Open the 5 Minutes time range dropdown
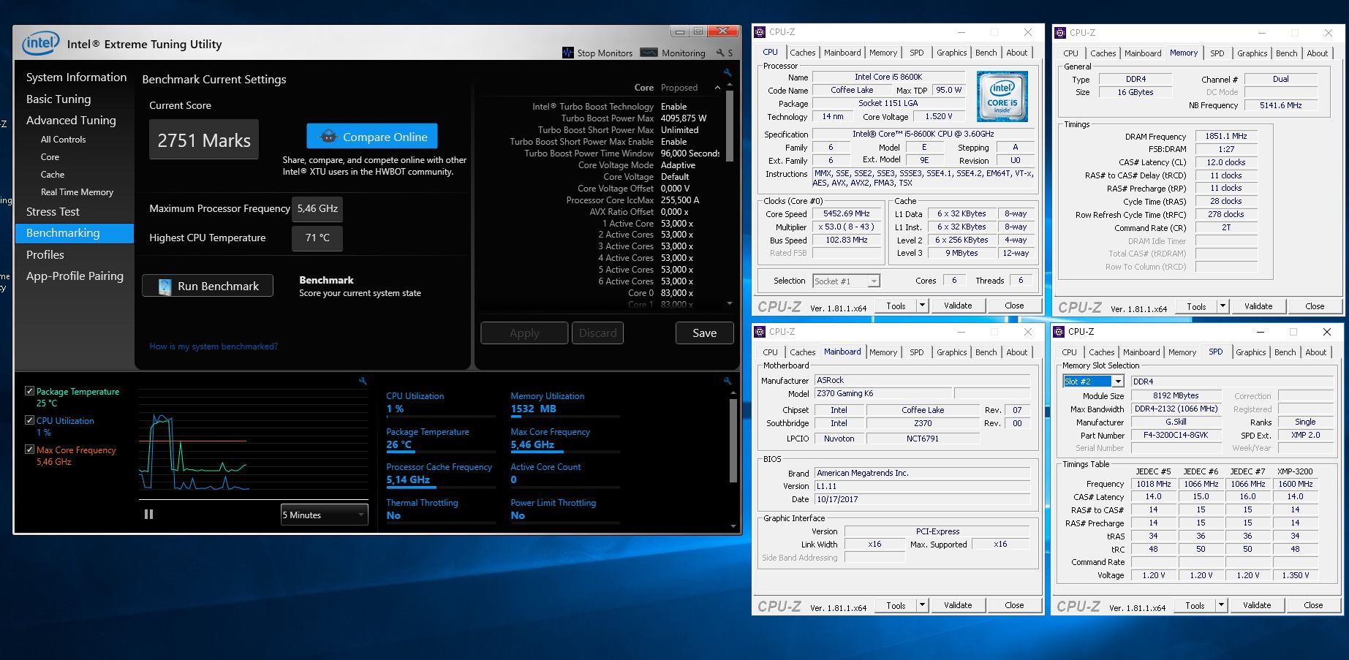1349x660 pixels. pos(324,515)
